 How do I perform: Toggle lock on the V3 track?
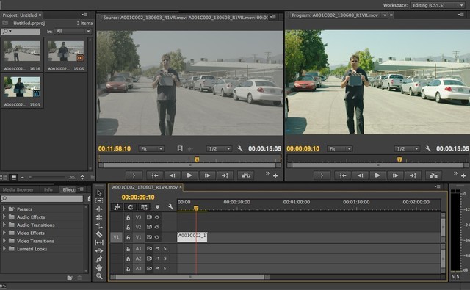(128, 217)
